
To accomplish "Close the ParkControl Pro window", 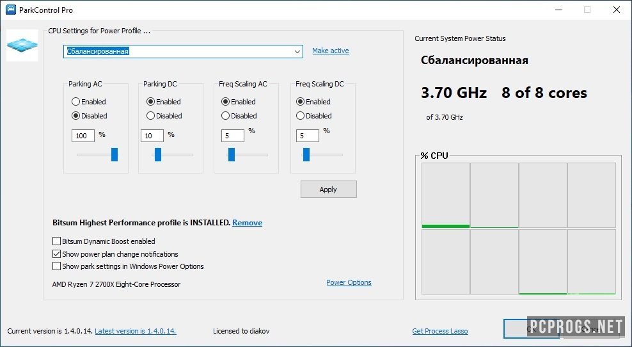I will 616,10.
